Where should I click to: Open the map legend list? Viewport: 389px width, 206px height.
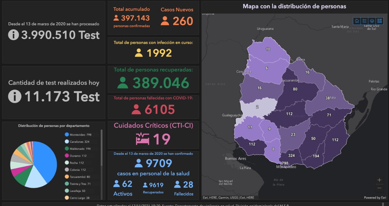pyautogui.click(x=365, y=21)
